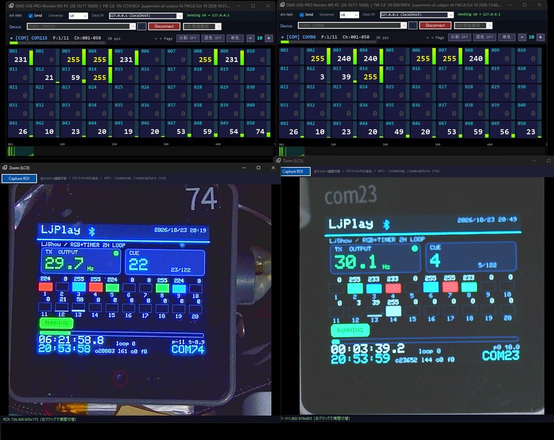Select channel 050 cell valued 74 in Monitor #3
This screenshot has height=440, width=554.
[x=258, y=129]
